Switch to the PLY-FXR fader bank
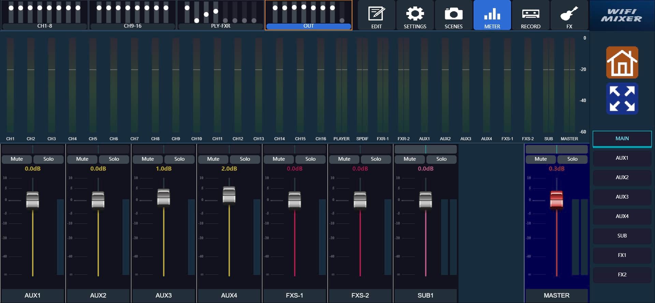This screenshot has width=655, height=303. pyautogui.click(x=220, y=15)
